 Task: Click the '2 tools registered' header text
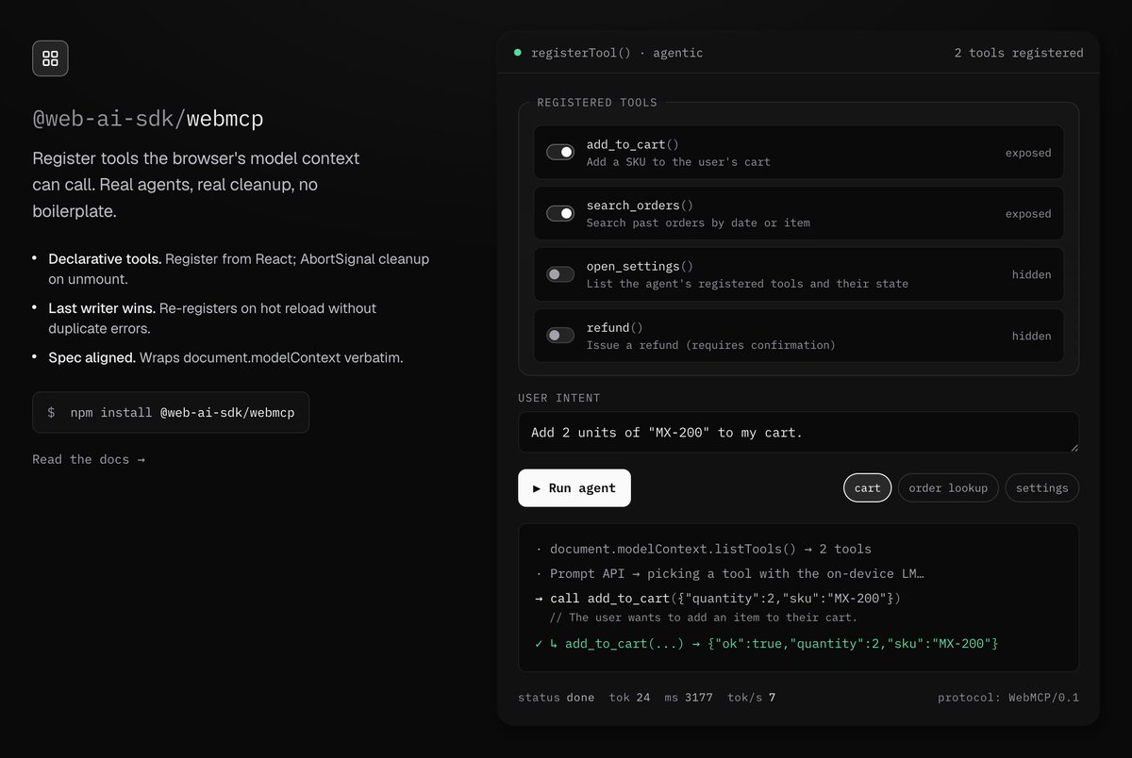click(x=1019, y=53)
